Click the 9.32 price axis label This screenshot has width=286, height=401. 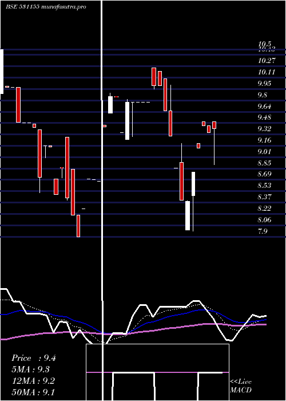coord(264,129)
